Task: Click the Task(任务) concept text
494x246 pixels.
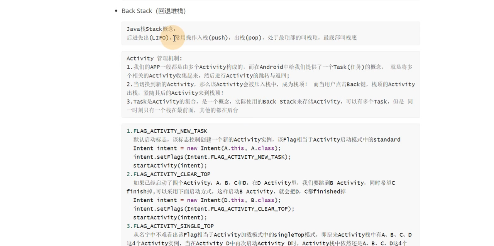Action: (349, 67)
